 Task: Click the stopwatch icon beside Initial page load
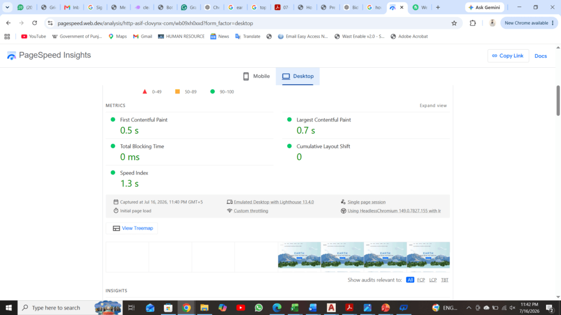click(116, 211)
